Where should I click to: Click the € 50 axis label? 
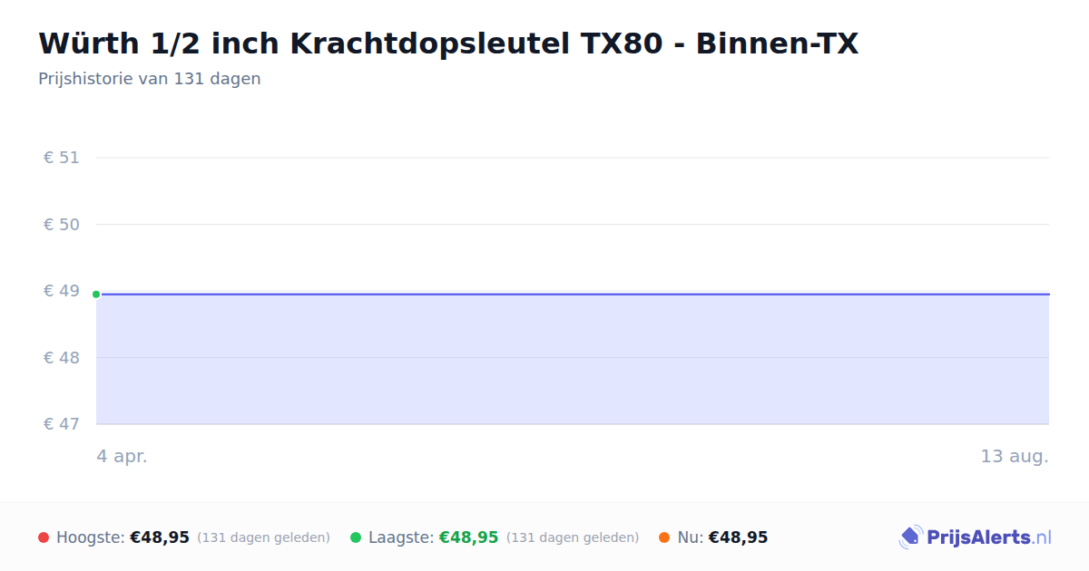[62, 224]
